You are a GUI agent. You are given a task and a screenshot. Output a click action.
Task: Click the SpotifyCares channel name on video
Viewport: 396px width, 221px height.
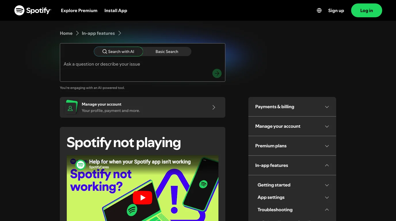(x=99, y=167)
